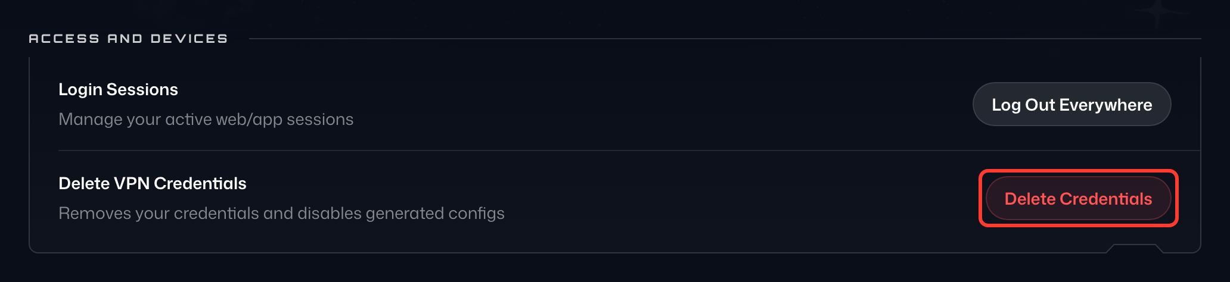Click the divider line between the two rows
Screen dimensions: 1230x282
click(629, 151)
